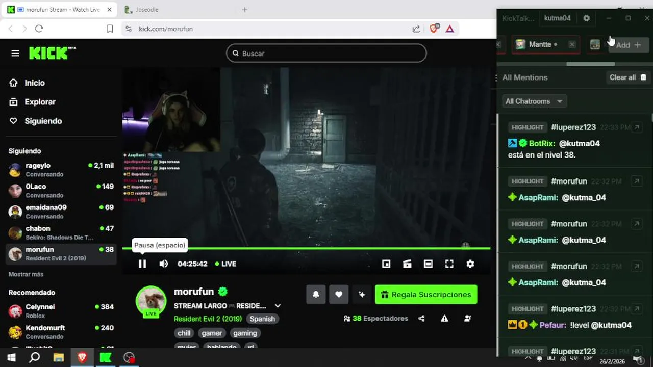Enable mini player mode icon
This screenshot has width=653, height=367.
386,264
